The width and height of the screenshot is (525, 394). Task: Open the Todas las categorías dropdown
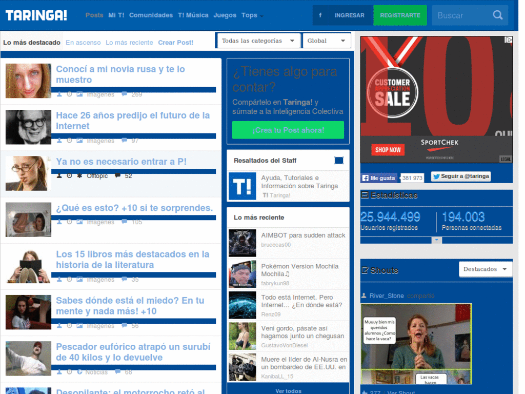(258, 41)
